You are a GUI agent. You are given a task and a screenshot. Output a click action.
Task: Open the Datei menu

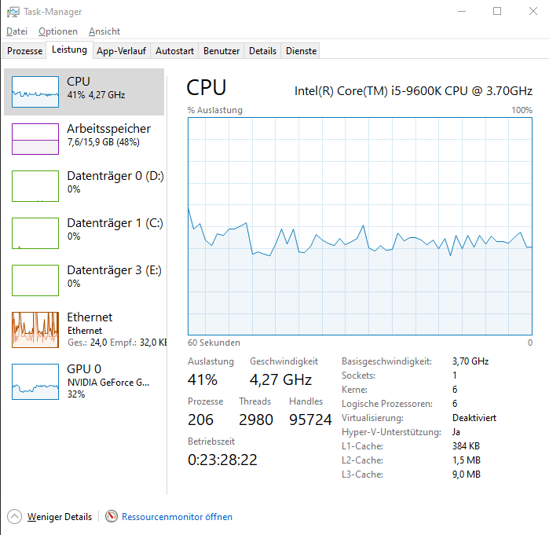coord(16,31)
